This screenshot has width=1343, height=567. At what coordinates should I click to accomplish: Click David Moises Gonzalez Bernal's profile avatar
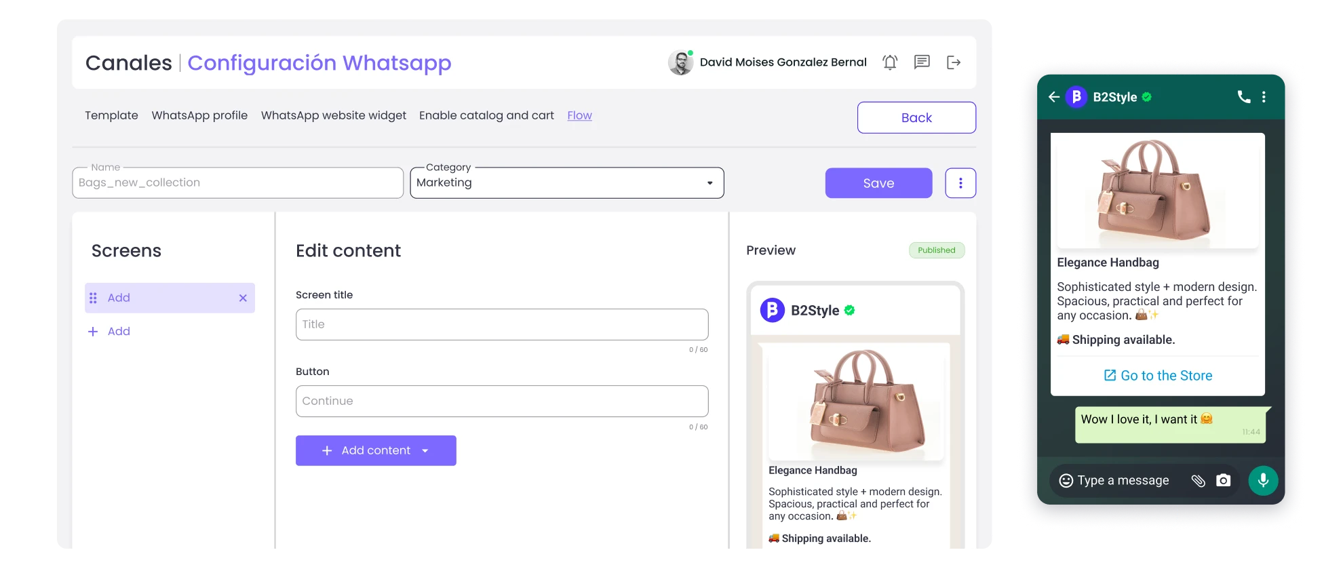[x=680, y=62]
